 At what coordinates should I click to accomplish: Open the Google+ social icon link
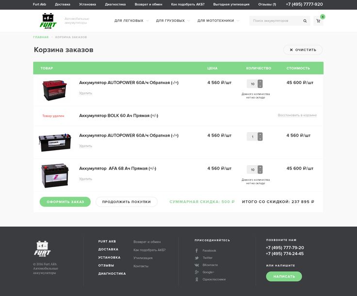coord(197,272)
